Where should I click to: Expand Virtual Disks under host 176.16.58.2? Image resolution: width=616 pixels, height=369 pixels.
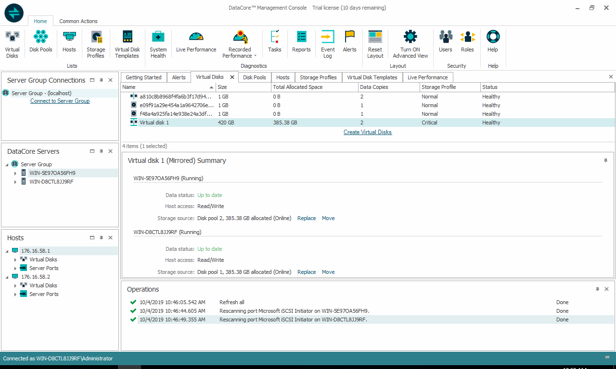coord(15,285)
